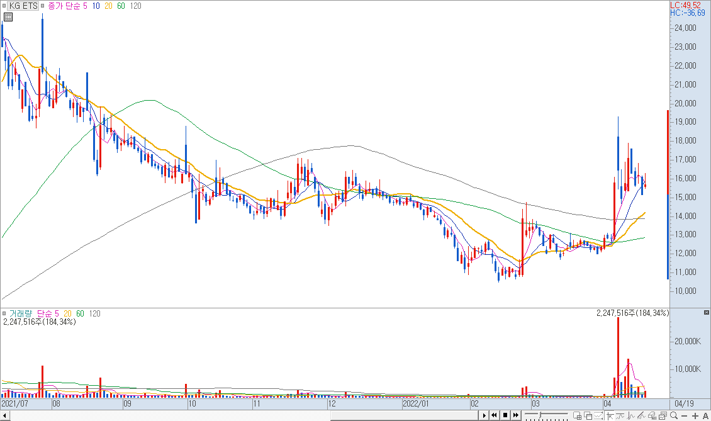711x421 pixels.
Task: Stop the chart replay
Action: (505, 415)
